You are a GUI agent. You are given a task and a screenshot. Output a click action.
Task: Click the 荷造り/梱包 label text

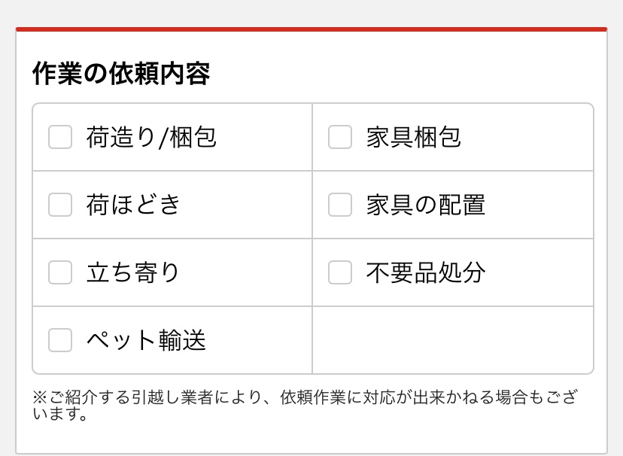(x=151, y=137)
